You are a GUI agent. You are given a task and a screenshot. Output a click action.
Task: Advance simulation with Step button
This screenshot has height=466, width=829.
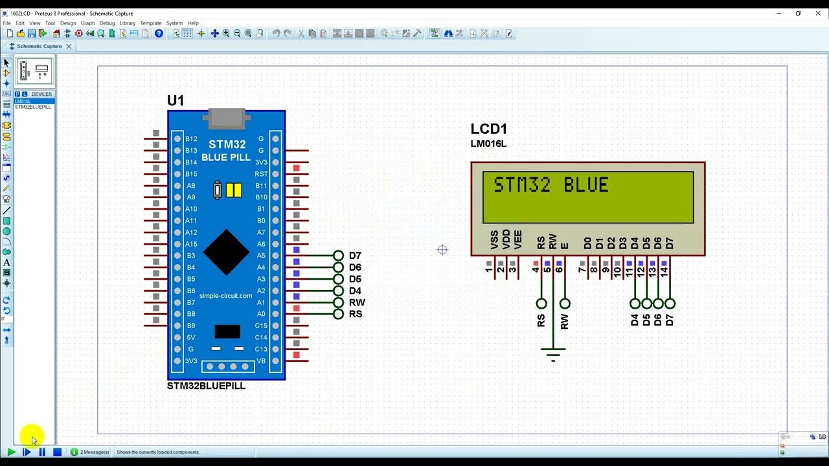click(27, 452)
